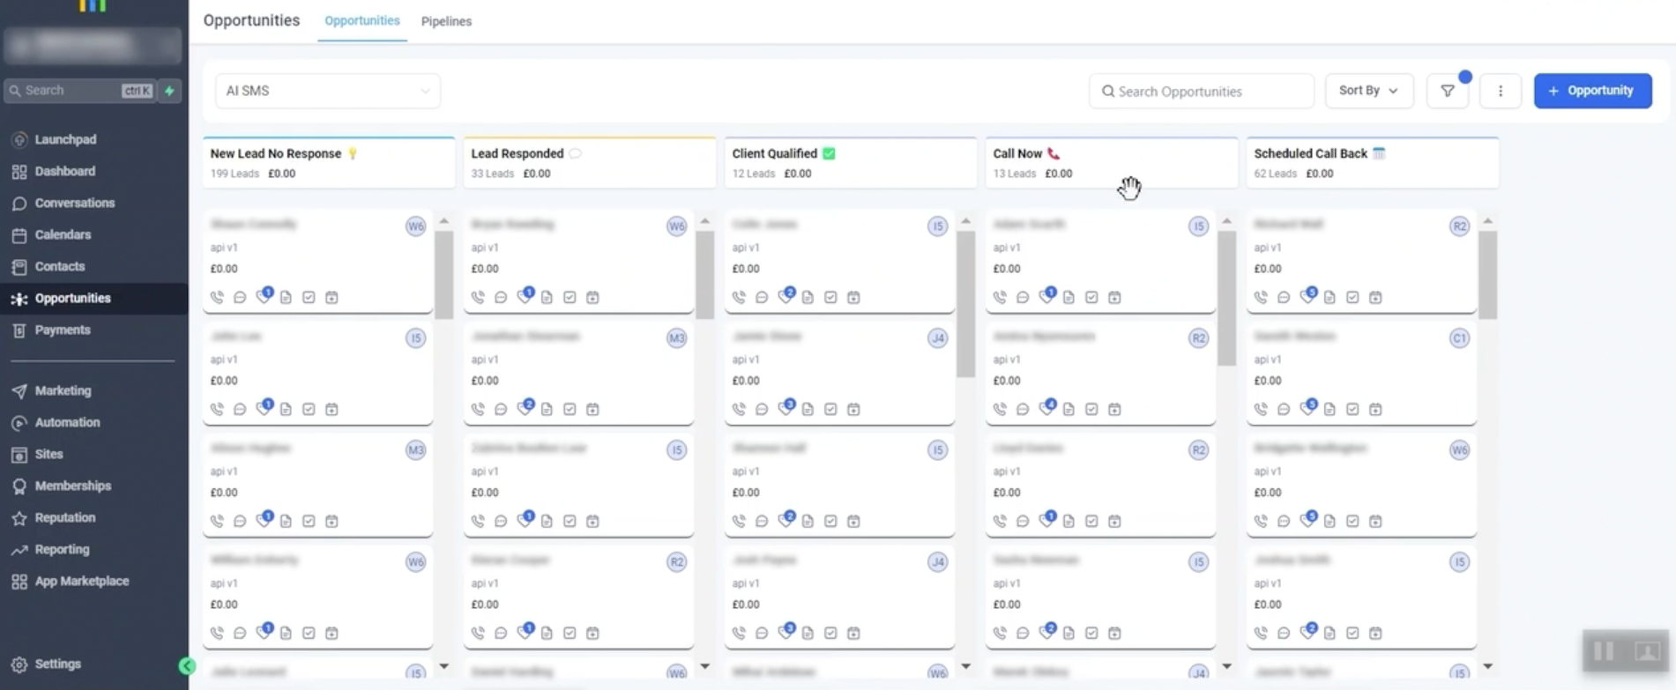Open appointment icon on C1 card in Scheduled Call Back

pyautogui.click(x=1375, y=409)
